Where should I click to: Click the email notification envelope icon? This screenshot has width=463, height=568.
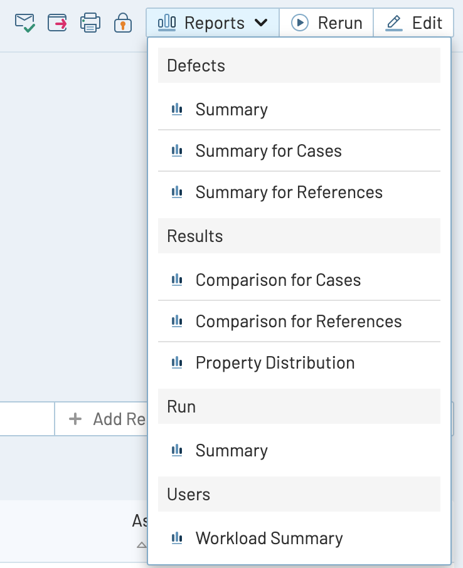(24, 23)
